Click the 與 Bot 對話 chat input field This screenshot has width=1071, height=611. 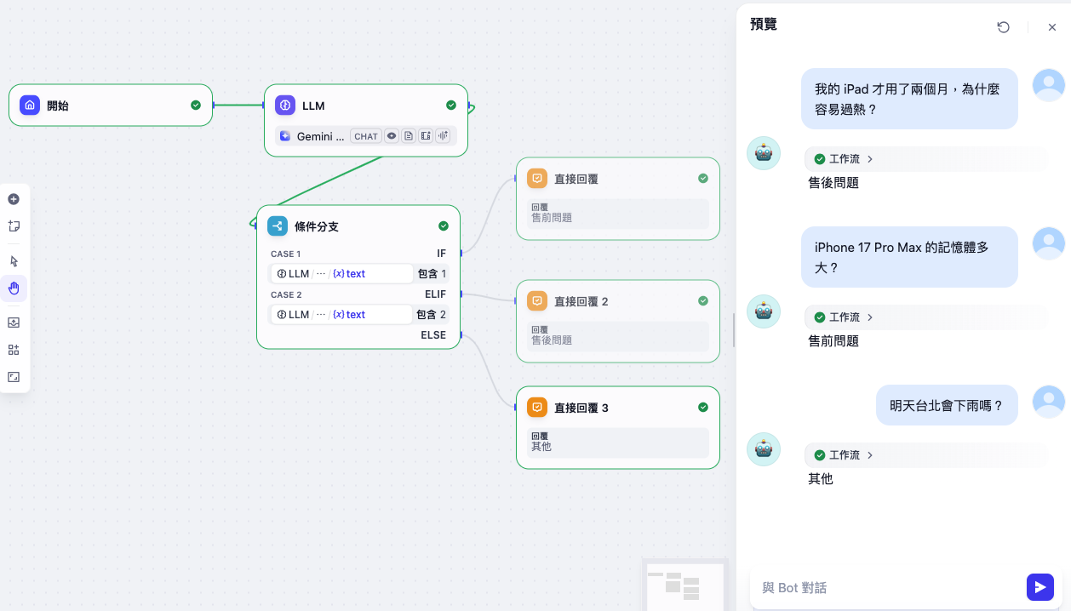(x=885, y=588)
